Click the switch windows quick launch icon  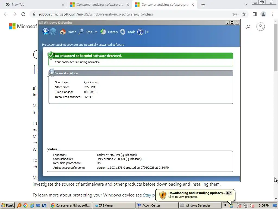44,205
